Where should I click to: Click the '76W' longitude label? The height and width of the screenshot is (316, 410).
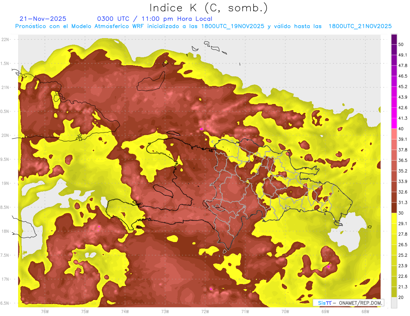(45, 311)
